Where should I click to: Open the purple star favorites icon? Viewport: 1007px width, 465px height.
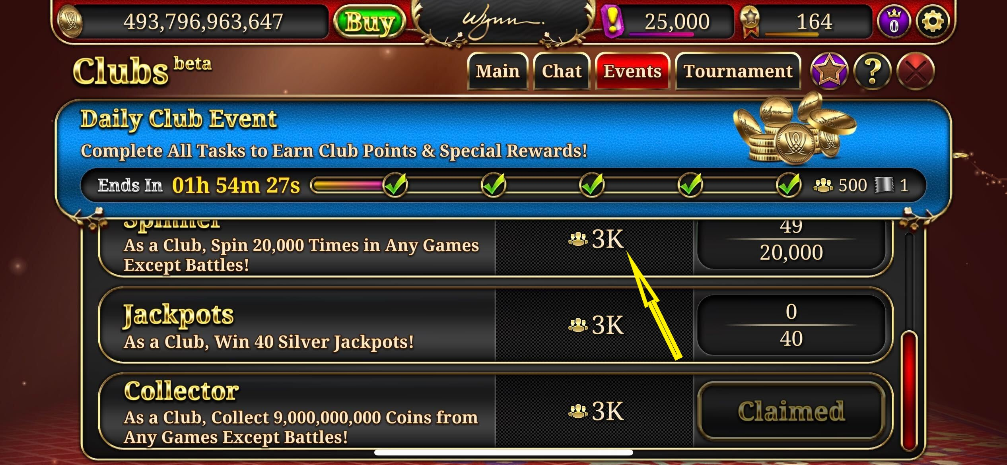click(x=829, y=71)
